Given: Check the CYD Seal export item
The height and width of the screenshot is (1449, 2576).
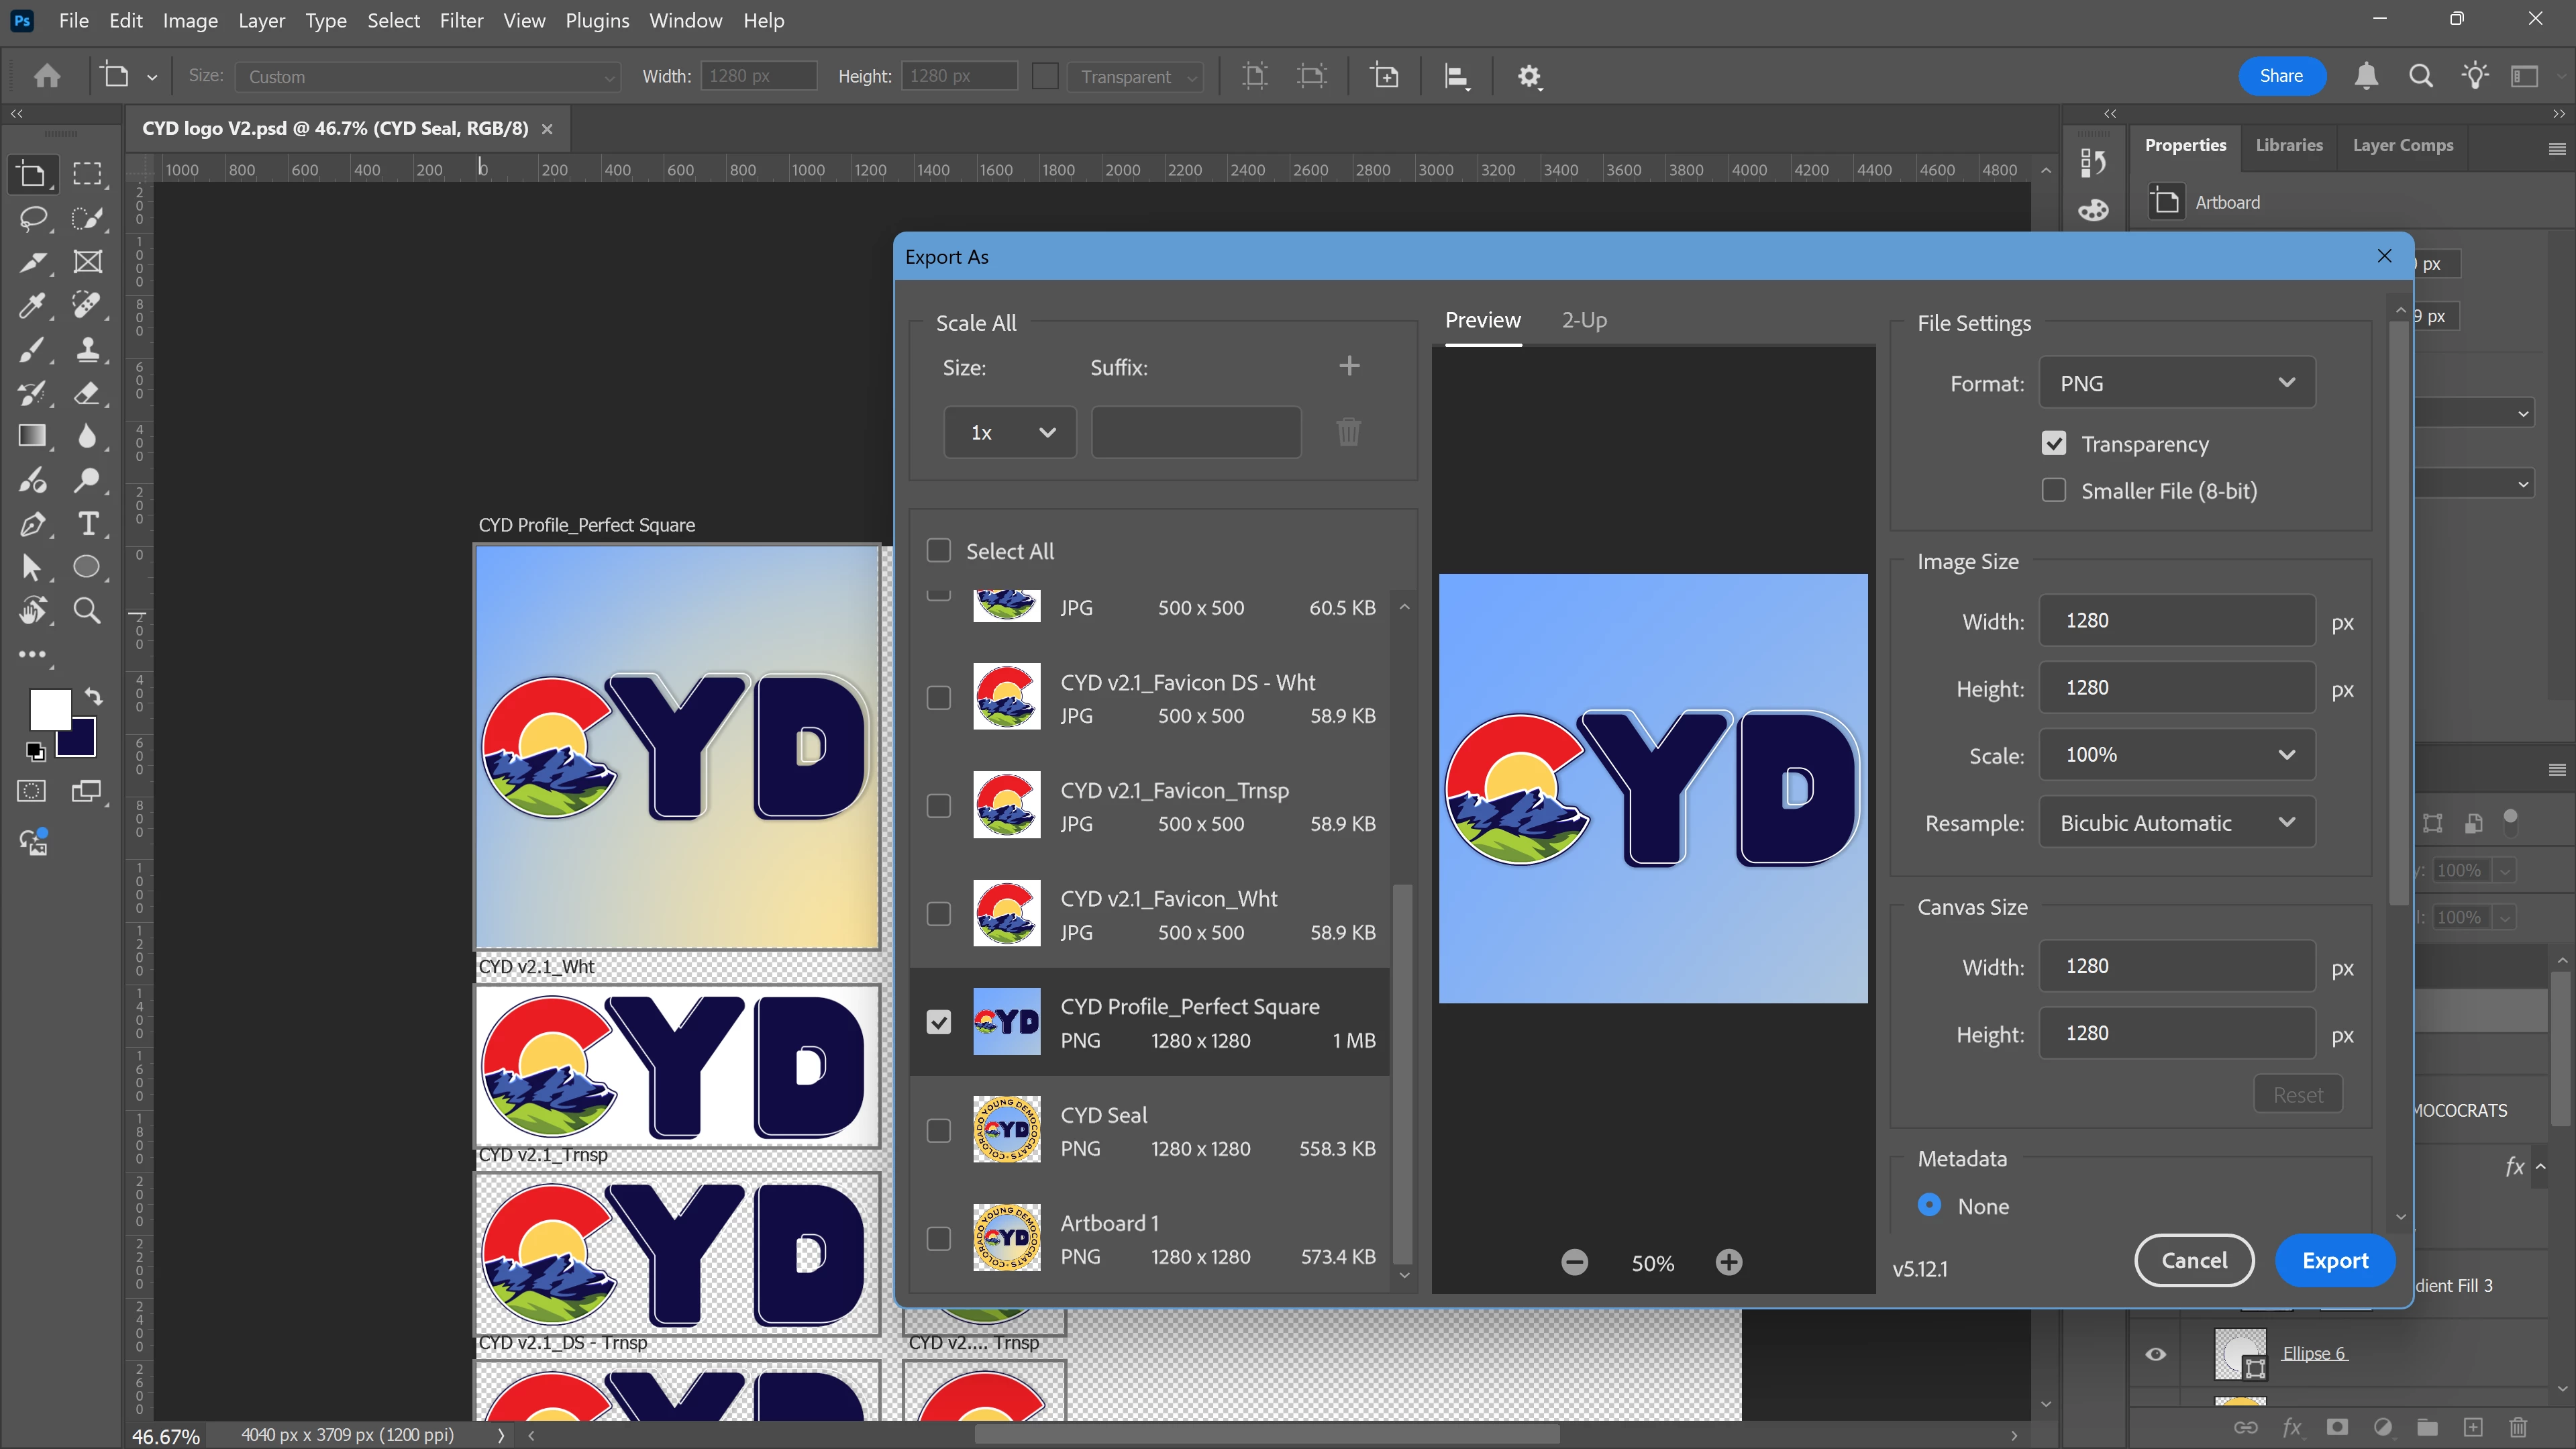Looking at the screenshot, I should coord(938,1130).
